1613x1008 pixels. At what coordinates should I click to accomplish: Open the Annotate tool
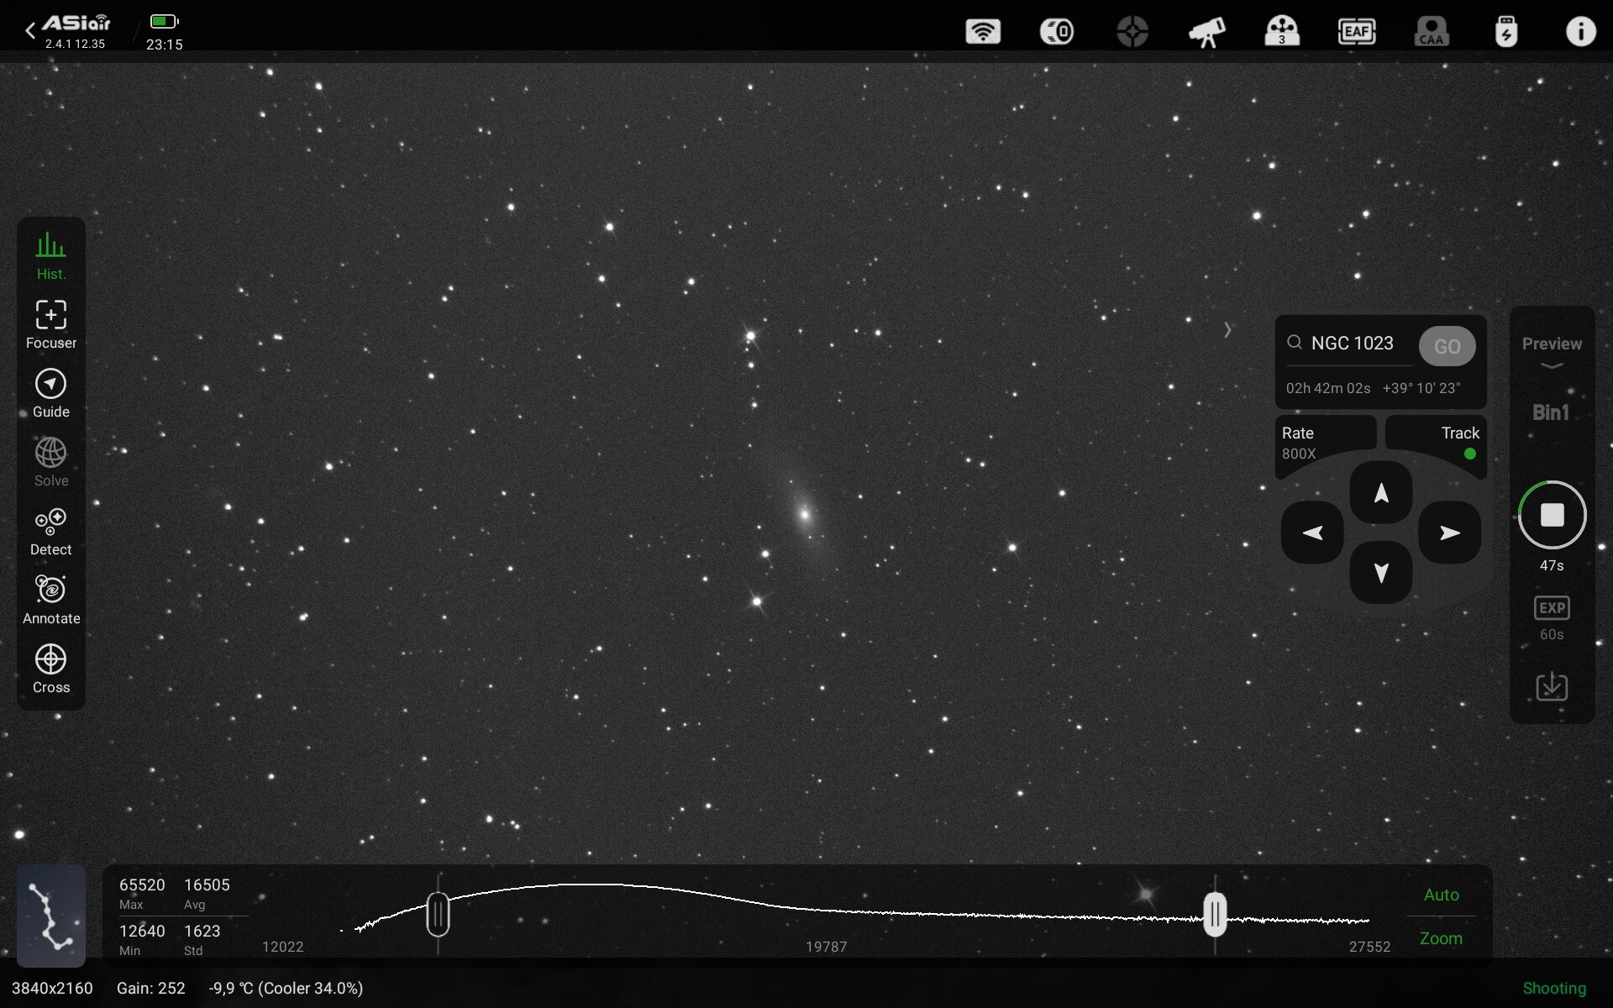50,600
